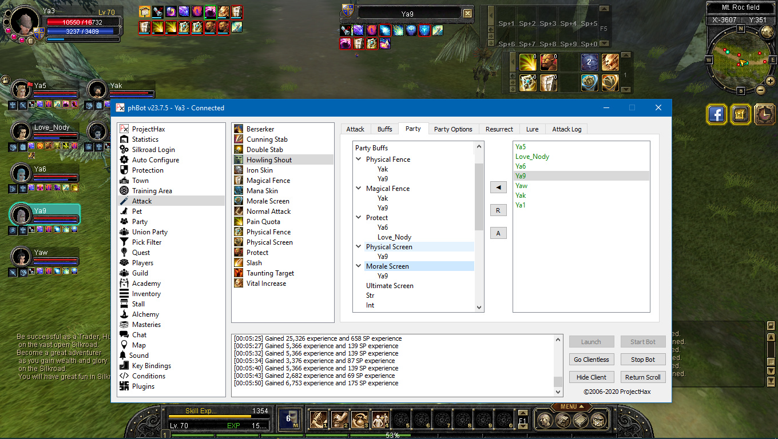Viewport: 778px width, 439px height.
Task: Open the Pet section icon in sidebar
Action: 124,211
